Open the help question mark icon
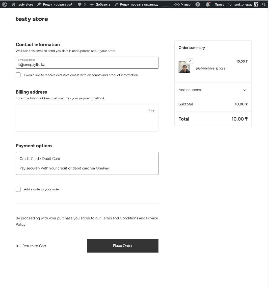Screen dimensions: 269x287 coord(198,4)
